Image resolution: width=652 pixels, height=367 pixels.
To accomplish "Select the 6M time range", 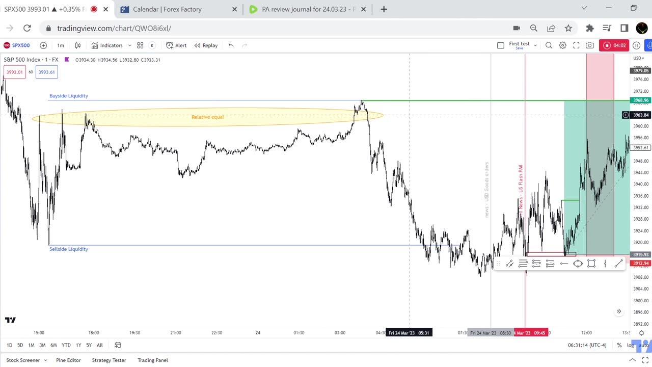I will [53, 345].
